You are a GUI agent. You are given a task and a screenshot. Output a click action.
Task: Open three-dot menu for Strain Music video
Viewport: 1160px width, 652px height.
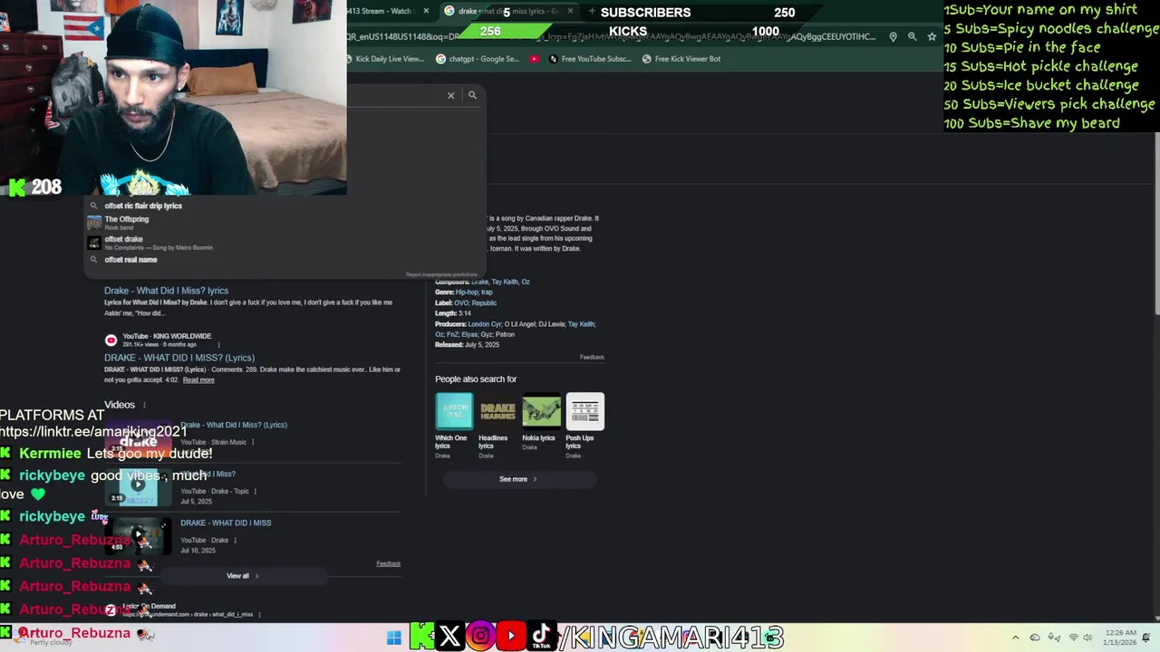tap(253, 442)
